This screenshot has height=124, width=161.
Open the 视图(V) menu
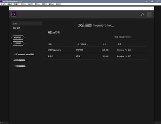(44, 4)
